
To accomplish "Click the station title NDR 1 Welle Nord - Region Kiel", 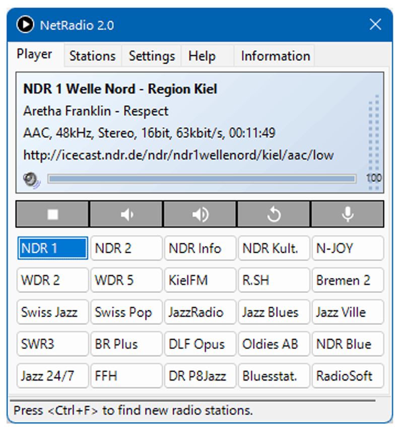I will pos(120,89).
